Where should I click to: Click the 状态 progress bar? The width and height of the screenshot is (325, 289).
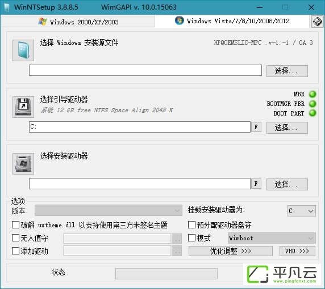tap(166, 274)
